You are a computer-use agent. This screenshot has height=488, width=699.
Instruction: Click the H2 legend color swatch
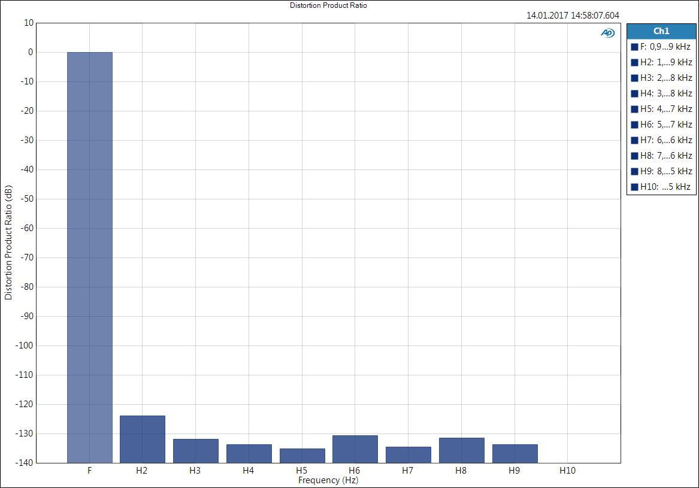tap(634, 62)
